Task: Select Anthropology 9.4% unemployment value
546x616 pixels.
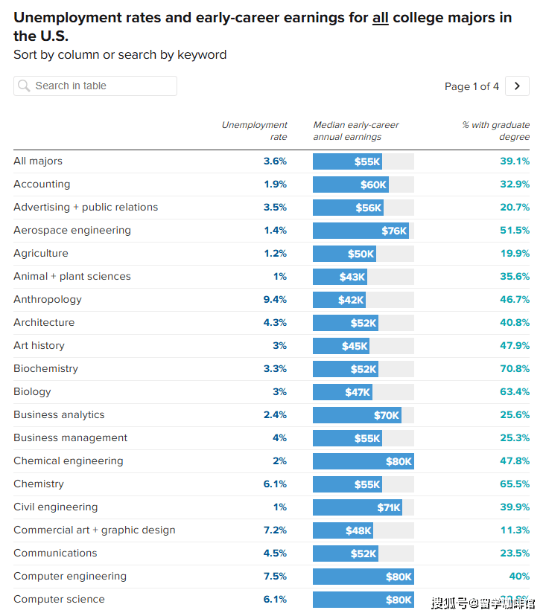Action: tap(275, 300)
